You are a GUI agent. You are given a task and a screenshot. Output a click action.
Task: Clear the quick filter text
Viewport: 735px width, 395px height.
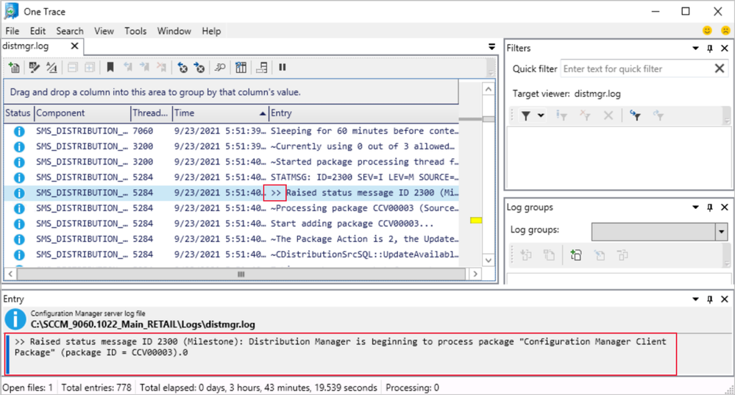point(720,69)
